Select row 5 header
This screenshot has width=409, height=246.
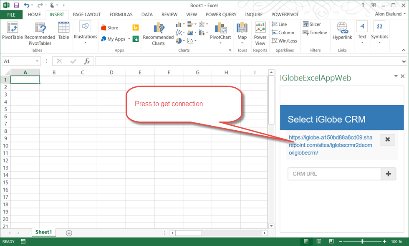[x=5, y=109]
